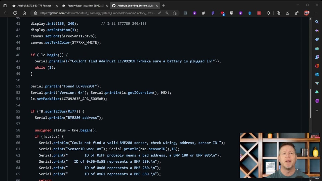Open the Extensions puzzle-piece icon

[268, 13]
